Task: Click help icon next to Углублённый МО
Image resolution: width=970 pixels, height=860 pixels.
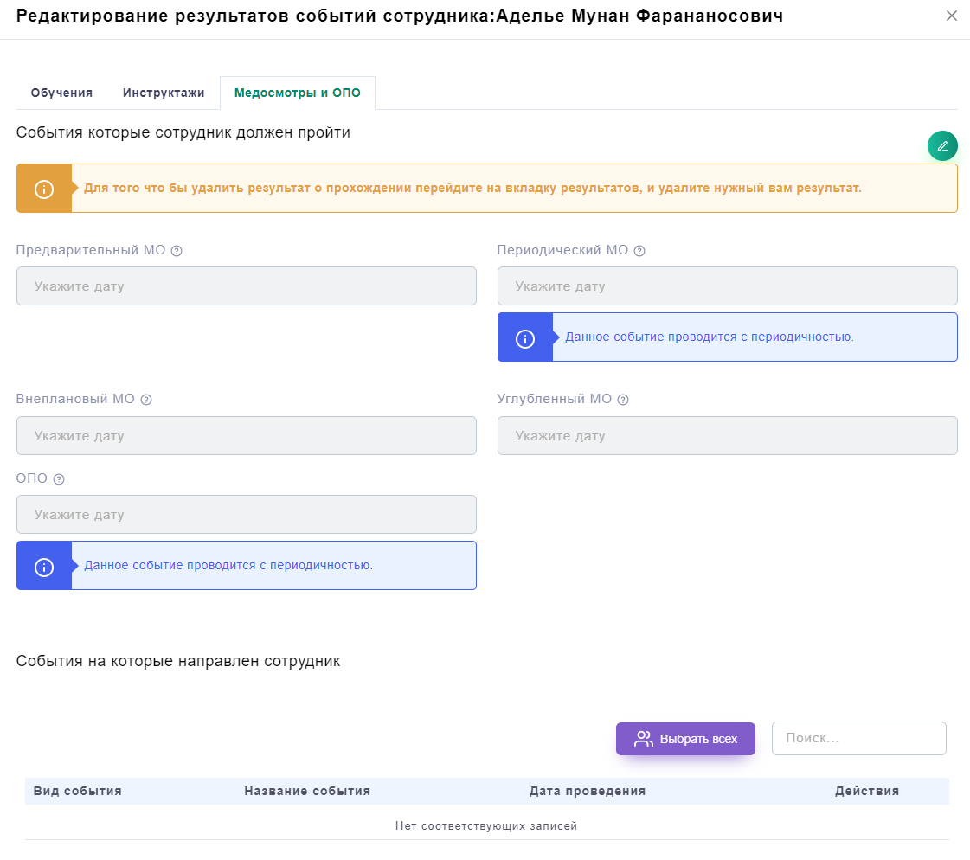Action: 623,400
